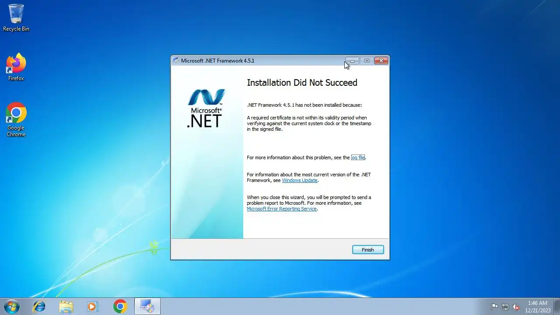560x315 pixels.
Task: Click the network status tray icon
Action: pyautogui.click(x=505, y=307)
